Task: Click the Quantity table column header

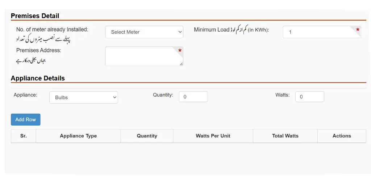Action: coord(147,136)
